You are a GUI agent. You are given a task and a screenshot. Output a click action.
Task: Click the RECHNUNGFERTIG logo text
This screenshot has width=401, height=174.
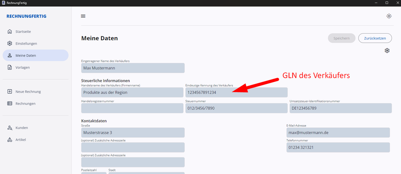coord(26,16)
